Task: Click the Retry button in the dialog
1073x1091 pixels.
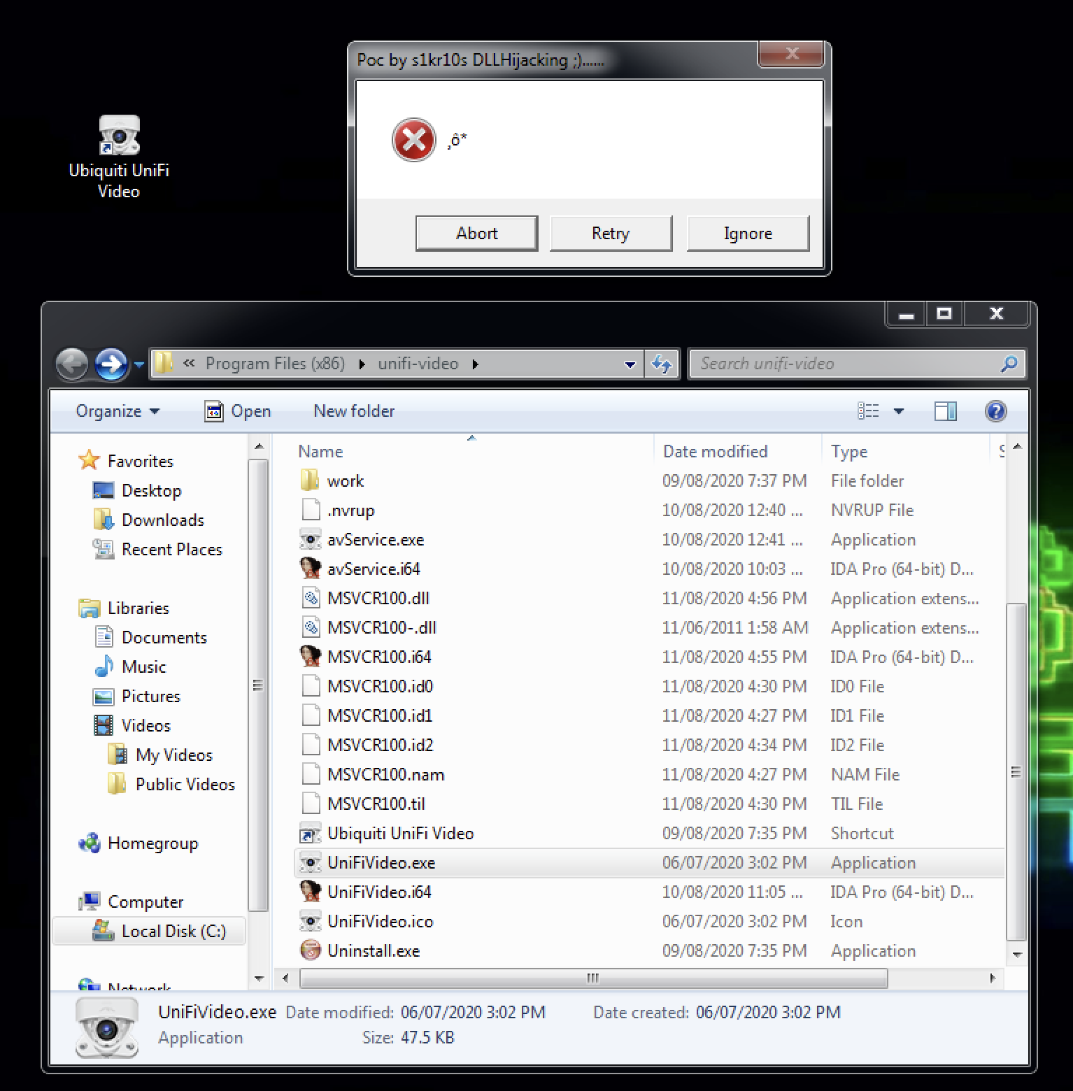Action: (611, 233)
